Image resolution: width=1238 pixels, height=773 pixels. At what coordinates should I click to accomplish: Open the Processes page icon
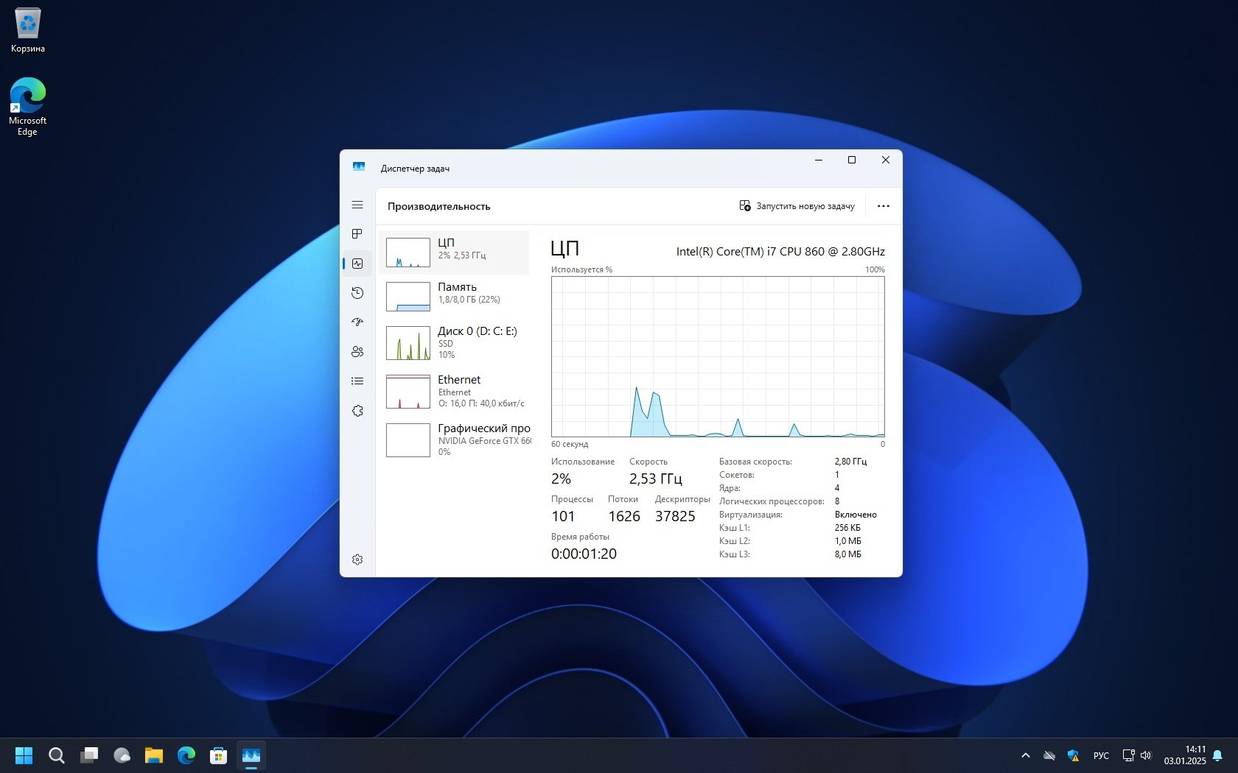tap(357, 234)
